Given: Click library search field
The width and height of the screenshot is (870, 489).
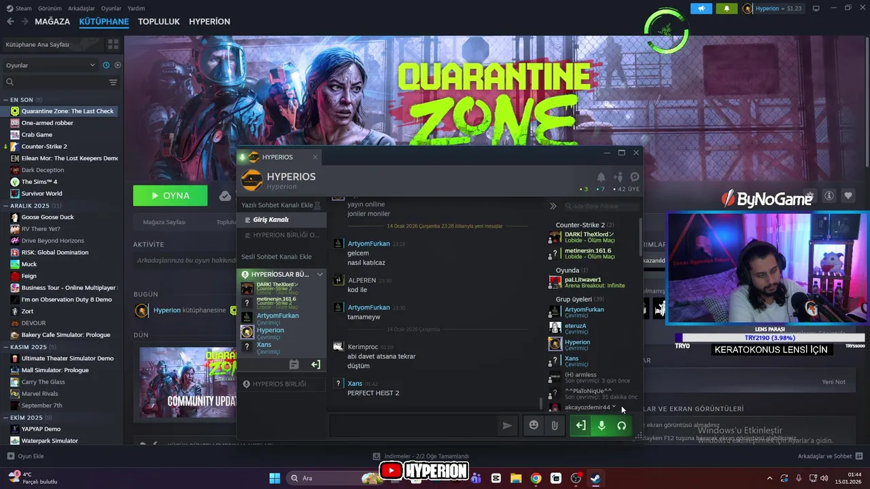Looking at the screenshot, I should [x=56, y=82].
